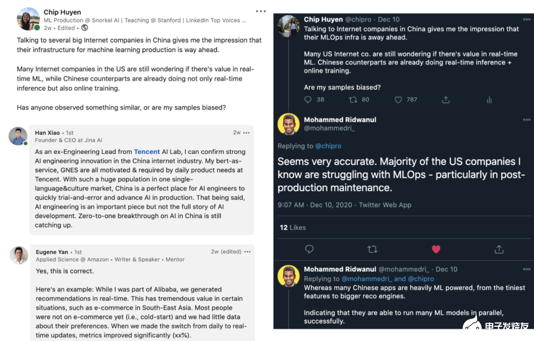Retweet Mohammed's main tweet

pos(372,249)
